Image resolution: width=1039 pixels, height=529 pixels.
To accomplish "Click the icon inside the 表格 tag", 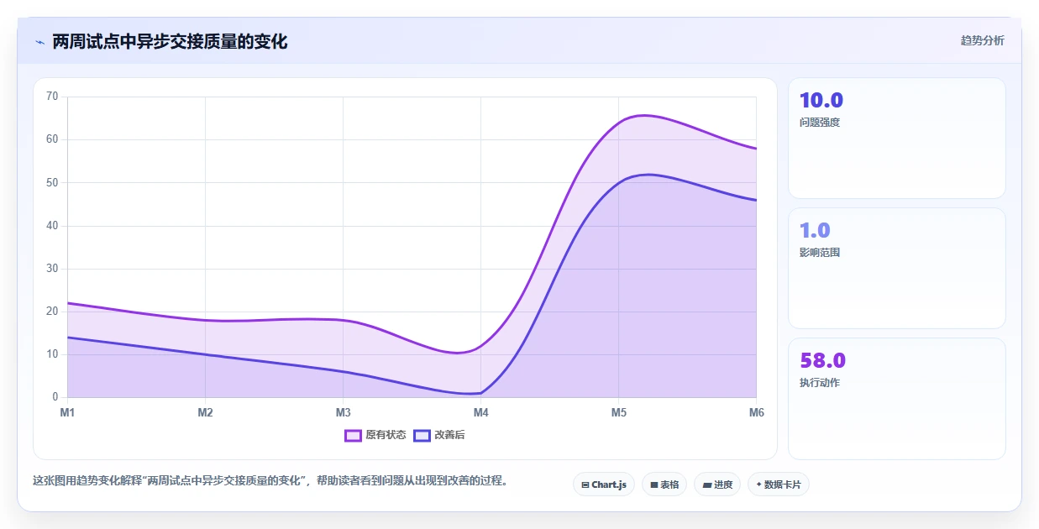I will 653,484.
